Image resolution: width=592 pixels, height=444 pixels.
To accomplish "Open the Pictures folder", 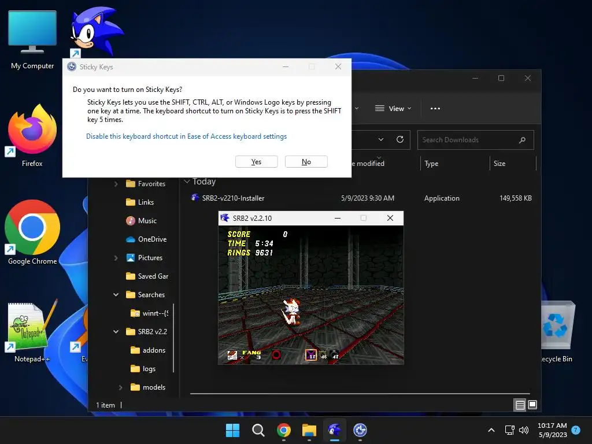I will (x=144, y=258).
